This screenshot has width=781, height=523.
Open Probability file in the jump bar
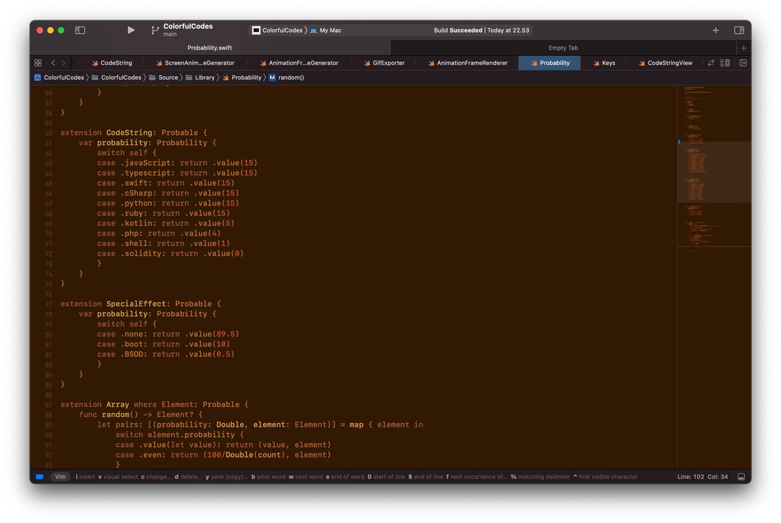[241, 77]
